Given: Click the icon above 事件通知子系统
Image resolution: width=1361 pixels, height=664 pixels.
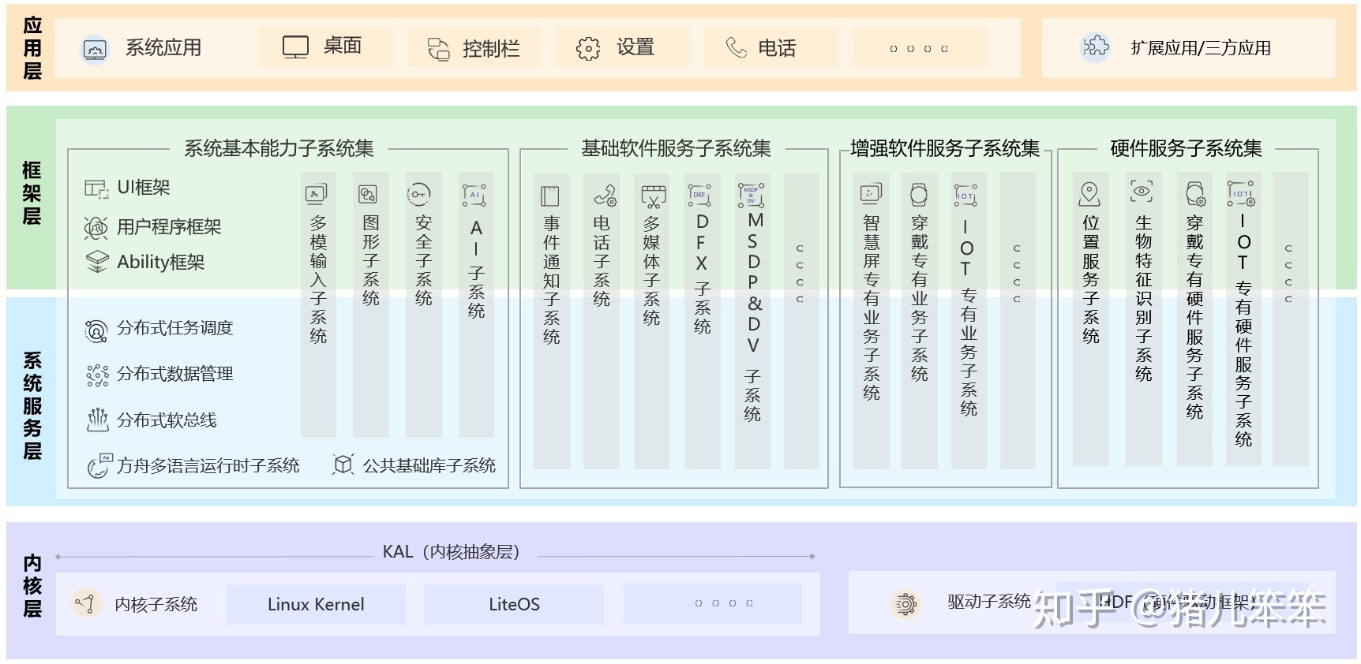Looking at the screenshot, I should [x=549, y=196].
